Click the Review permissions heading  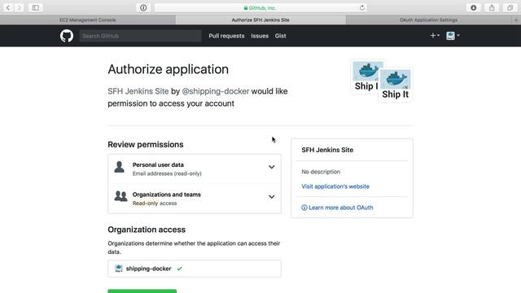(x=146, y=145)
